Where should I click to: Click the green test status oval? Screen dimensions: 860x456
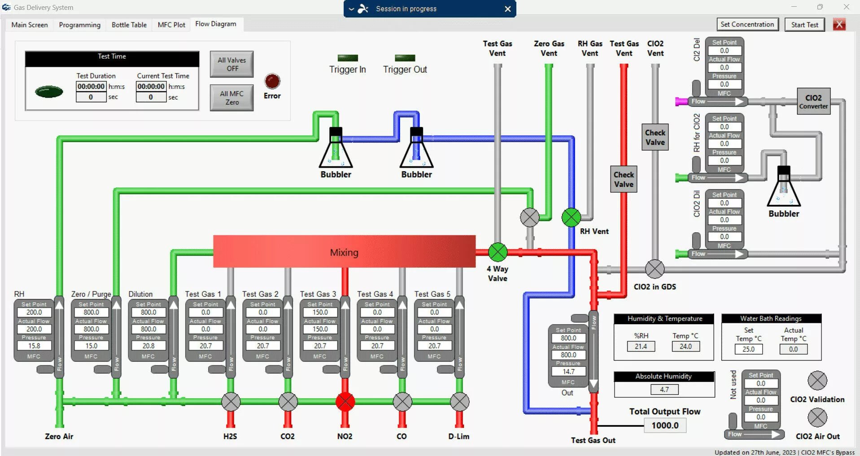click(49, 92)
